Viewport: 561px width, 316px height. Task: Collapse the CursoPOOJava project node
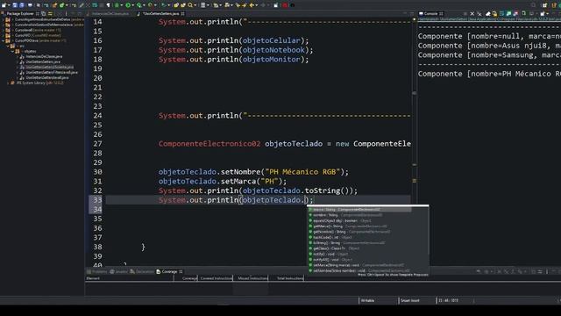click(4, 40)
